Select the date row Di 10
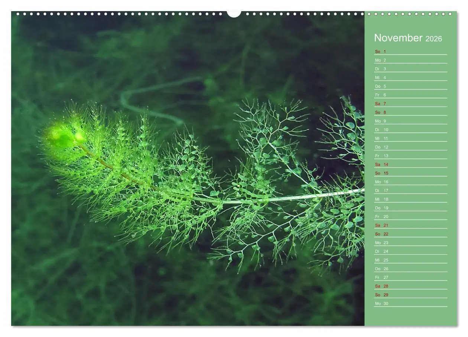The width and height of the screenshot is (468, 337). pos(410,130)
